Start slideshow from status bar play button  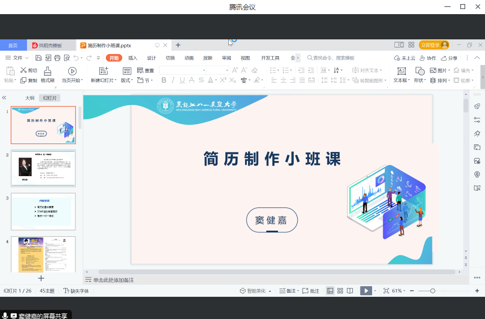pos(366,291)
